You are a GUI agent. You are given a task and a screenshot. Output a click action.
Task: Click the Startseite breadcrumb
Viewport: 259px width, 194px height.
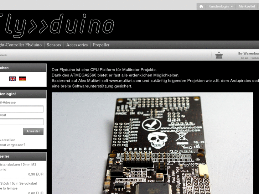[4, 55]
